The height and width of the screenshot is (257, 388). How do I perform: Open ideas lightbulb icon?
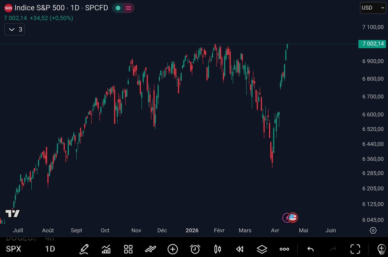[x=381, y=249]
